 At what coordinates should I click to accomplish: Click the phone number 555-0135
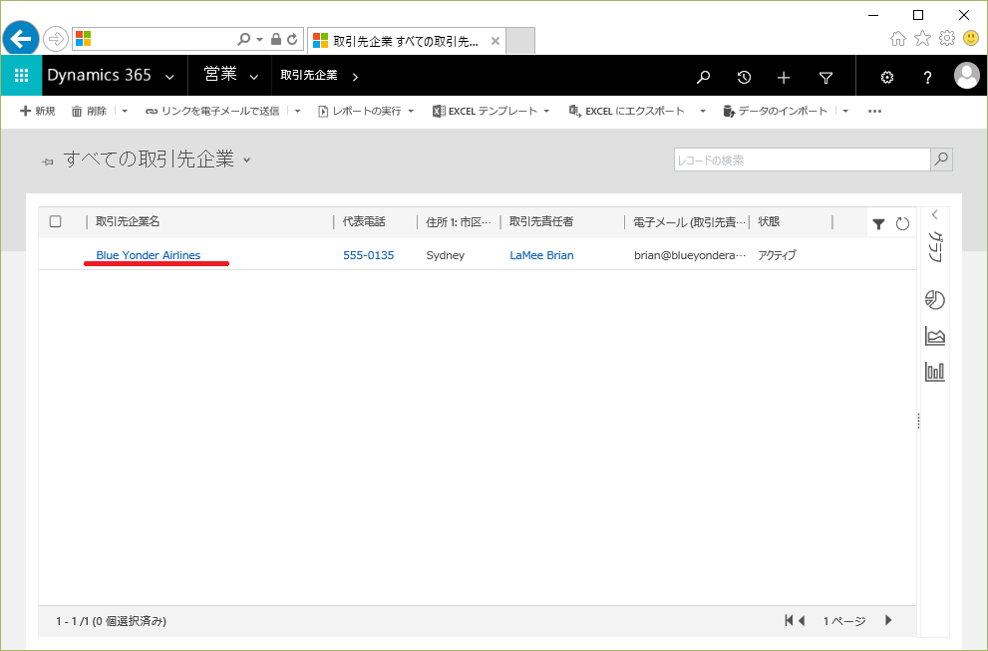[369, 255]
